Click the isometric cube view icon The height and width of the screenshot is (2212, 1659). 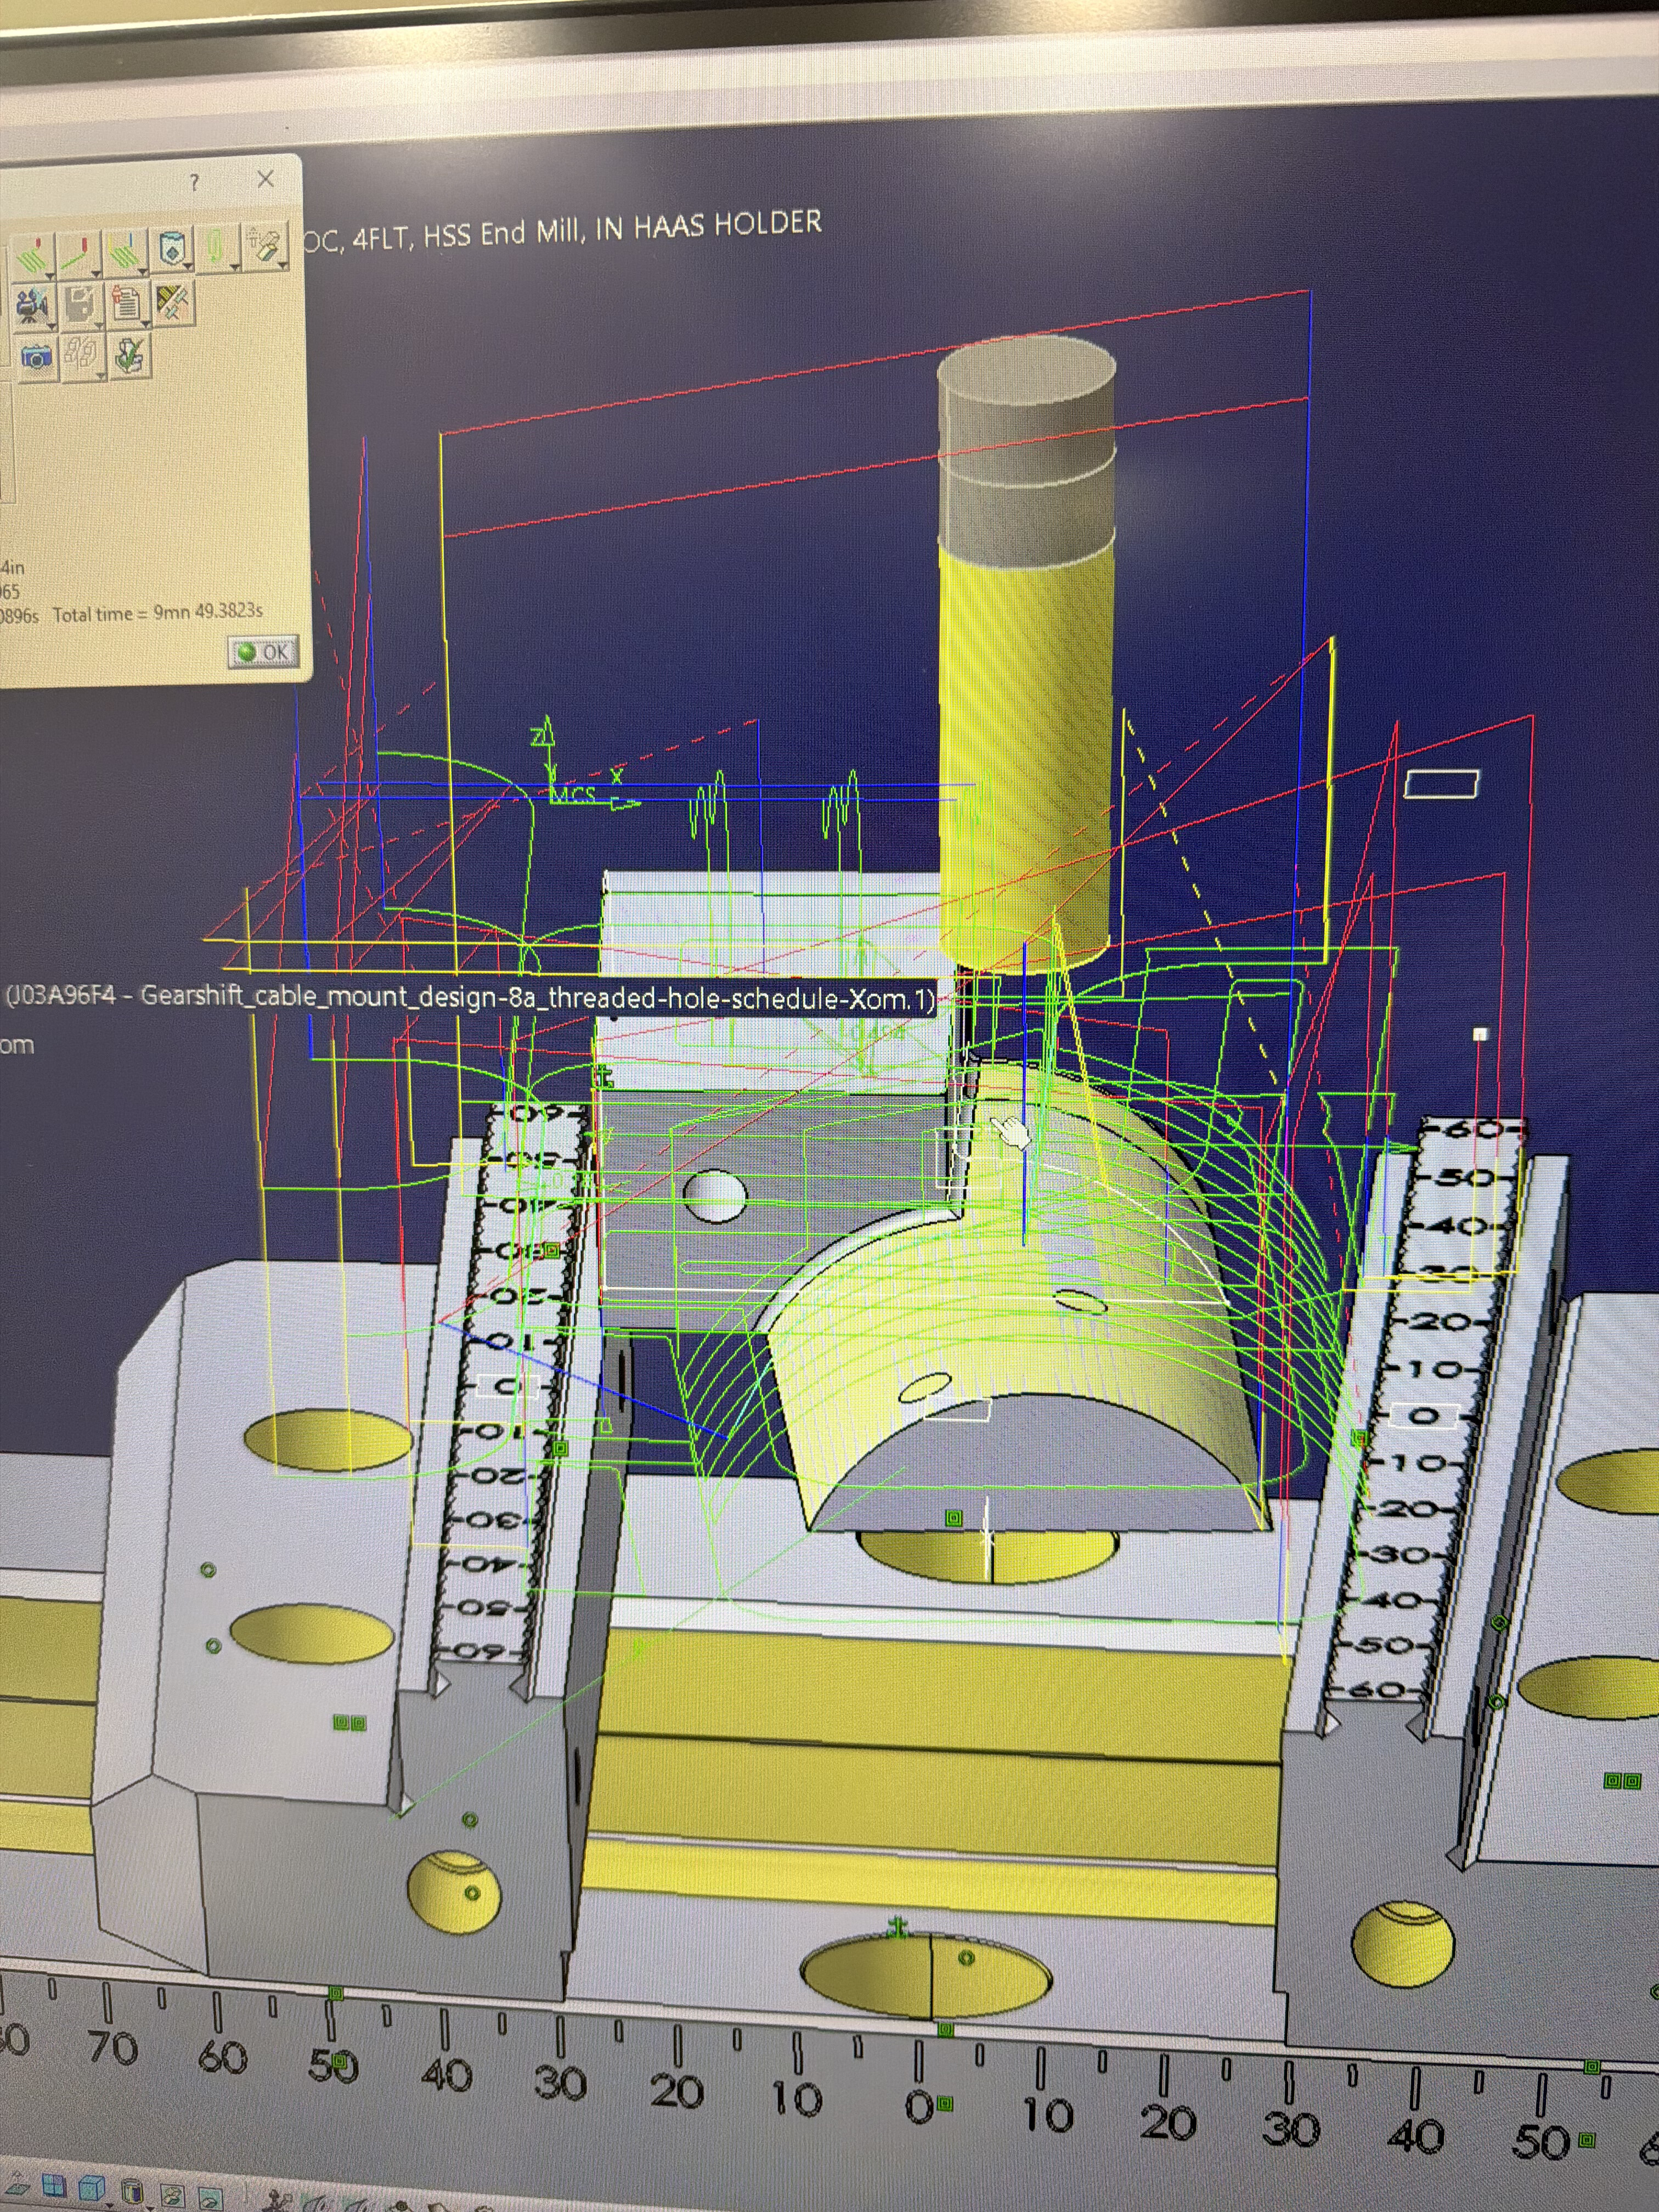(92, 2188)
